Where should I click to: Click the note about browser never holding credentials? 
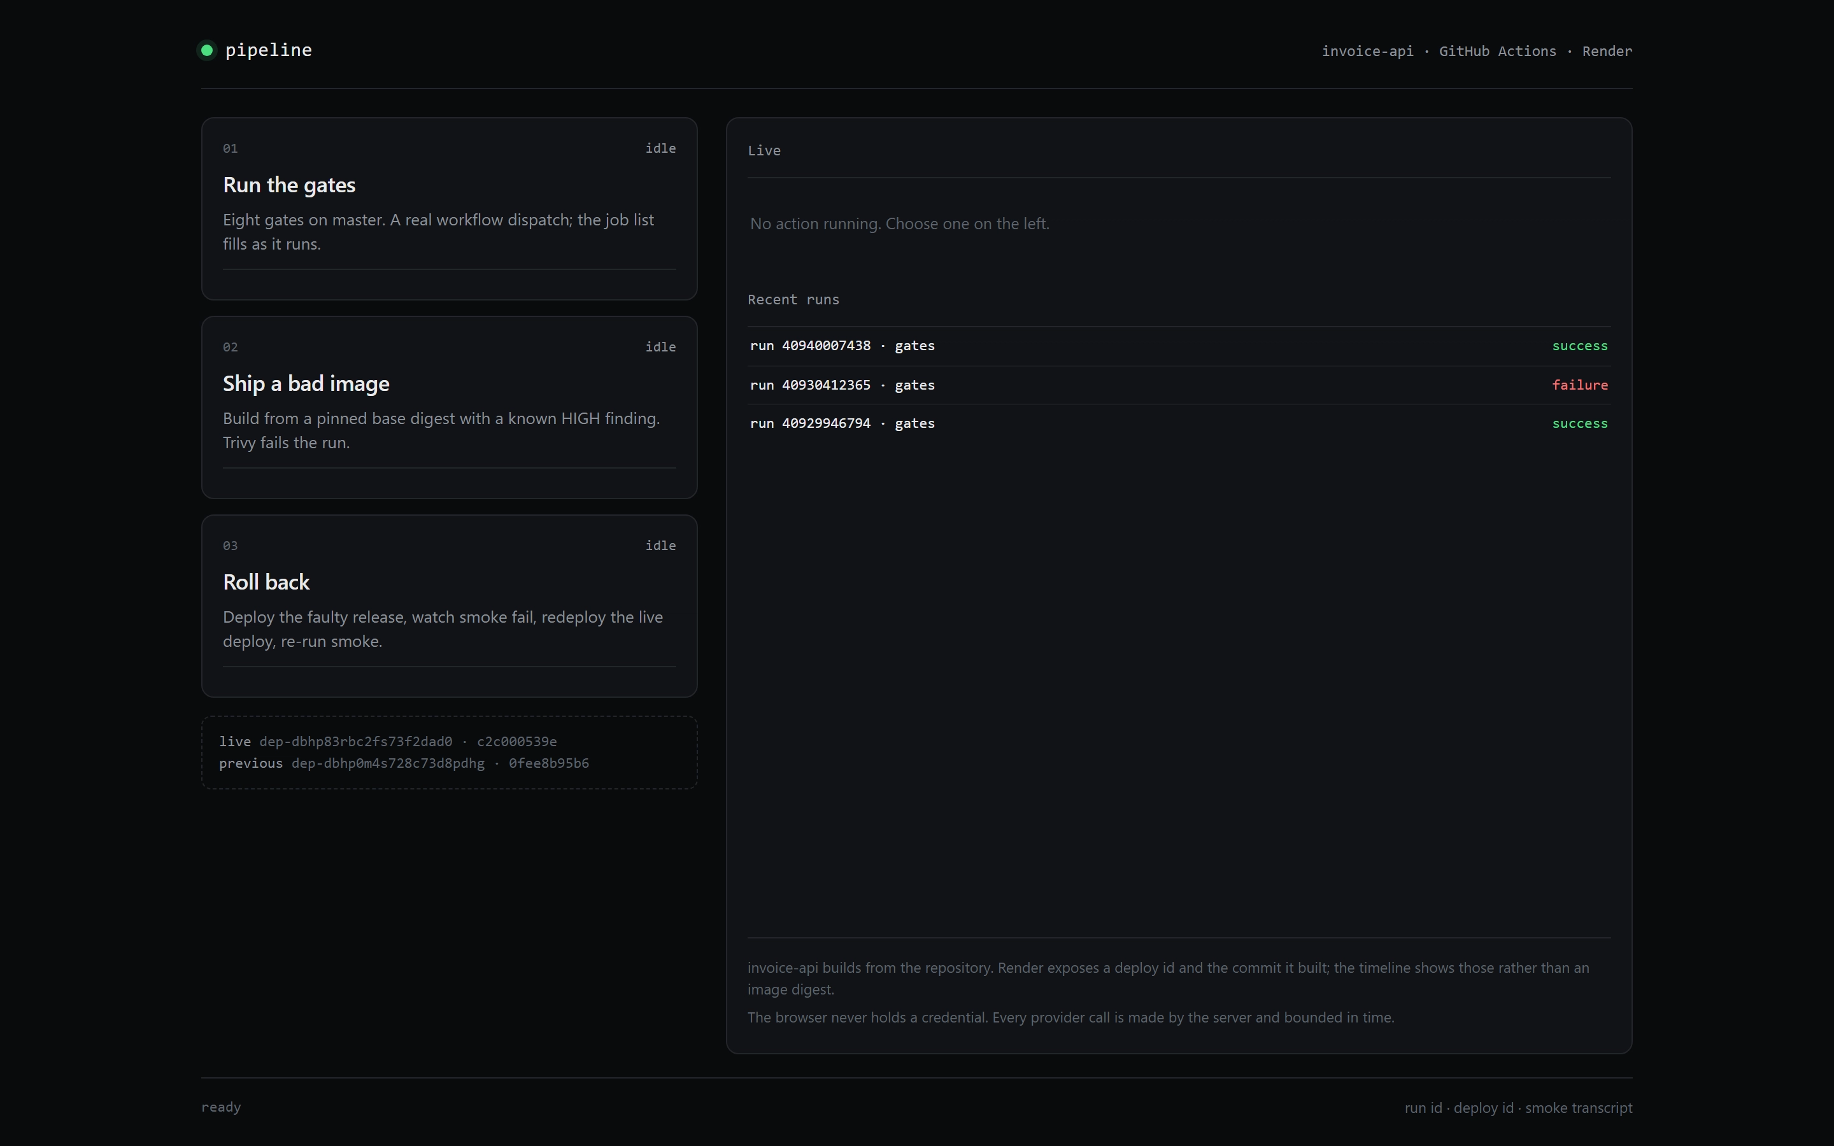pos(1070,1018)
